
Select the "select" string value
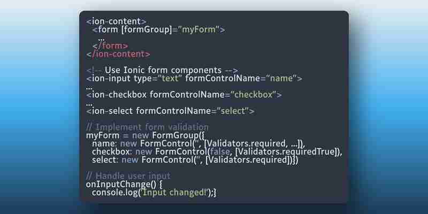click(x=233, y=111)
